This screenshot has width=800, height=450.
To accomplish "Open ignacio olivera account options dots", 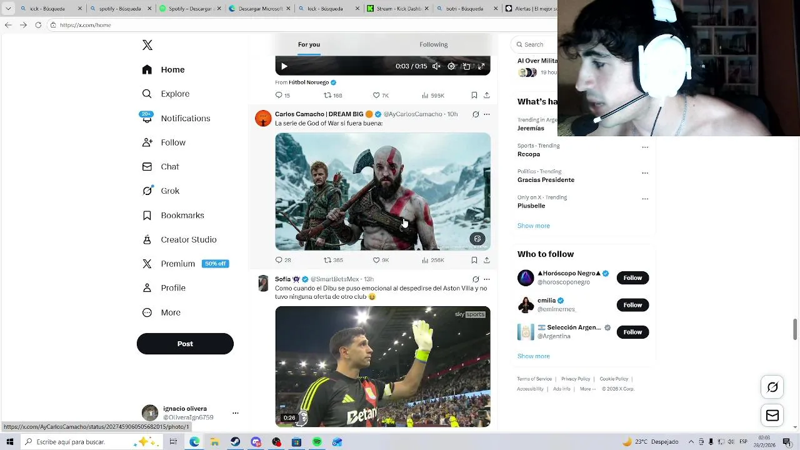I will coord(236,413).
